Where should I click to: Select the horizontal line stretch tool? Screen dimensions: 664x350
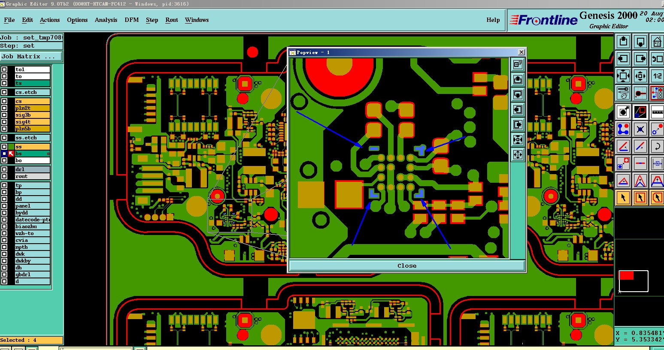(x=640, y=163)
